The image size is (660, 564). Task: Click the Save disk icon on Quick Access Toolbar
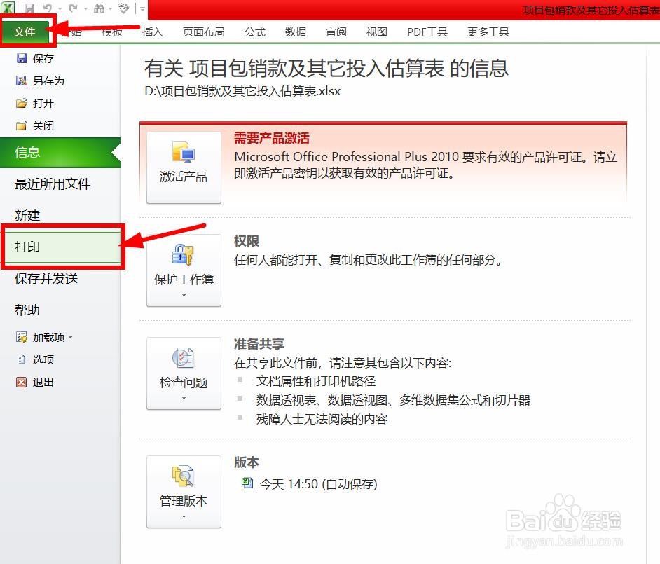(30, 8)
